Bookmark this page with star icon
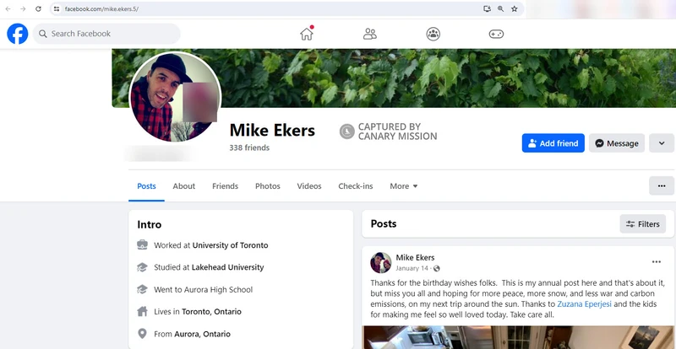The image size is (676, 349). (x=515, y=8)
